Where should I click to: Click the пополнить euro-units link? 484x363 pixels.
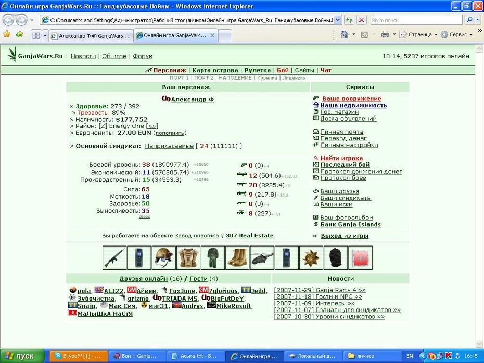(170, 133)
